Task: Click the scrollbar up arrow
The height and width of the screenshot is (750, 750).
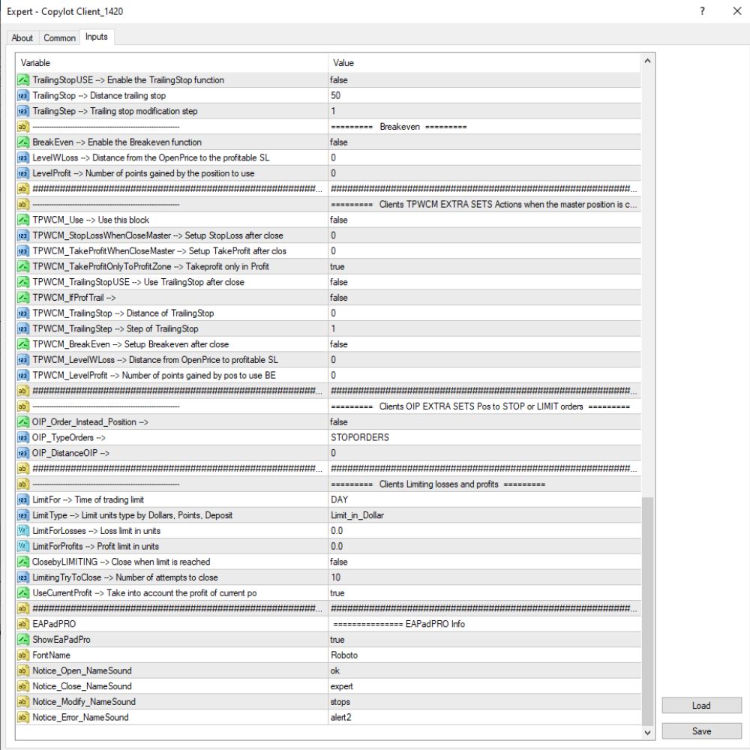Action: point(648,61)
